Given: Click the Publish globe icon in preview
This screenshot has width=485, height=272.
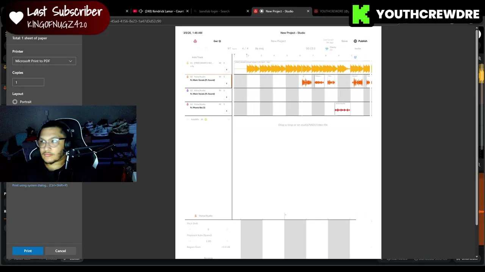Looking at the screenshot, I should (x=355, y=41).
